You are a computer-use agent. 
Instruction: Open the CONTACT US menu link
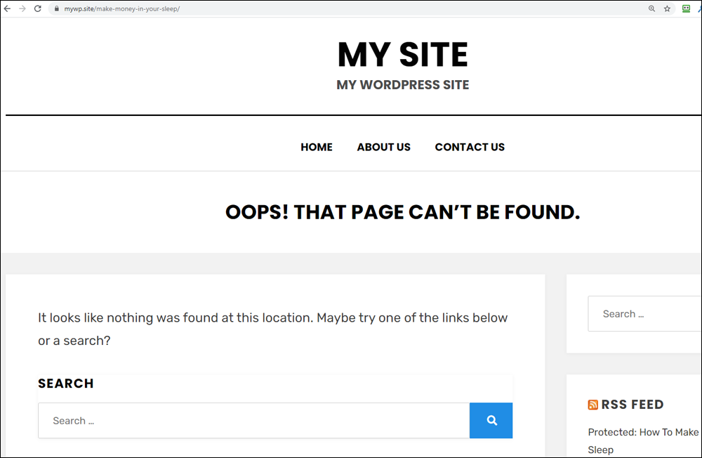click(x=470, y=147)
